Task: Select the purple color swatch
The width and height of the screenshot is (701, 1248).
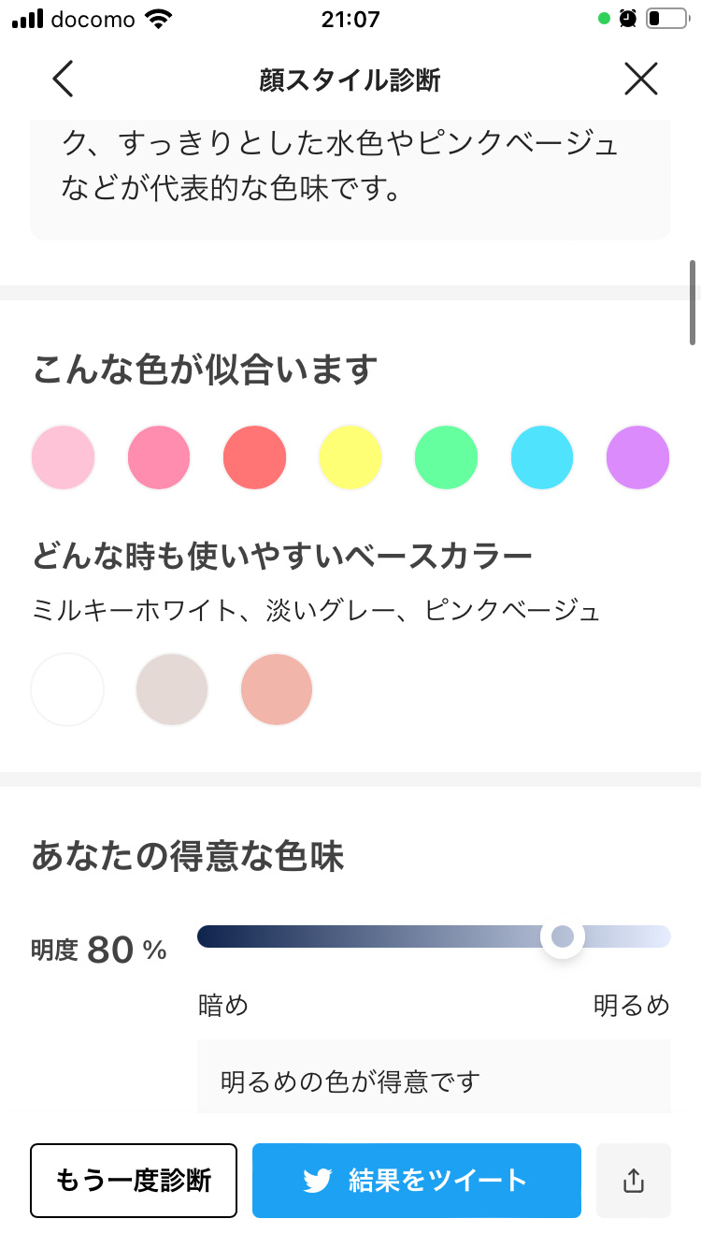Action: pyautogui.click(x=637, y=457)
